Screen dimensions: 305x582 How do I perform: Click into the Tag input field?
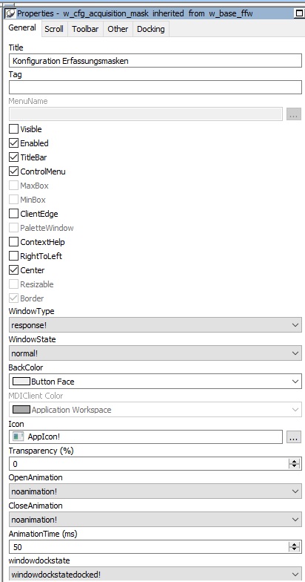(155, 88)
